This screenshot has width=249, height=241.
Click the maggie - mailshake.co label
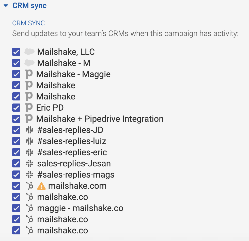pos(80,208)
